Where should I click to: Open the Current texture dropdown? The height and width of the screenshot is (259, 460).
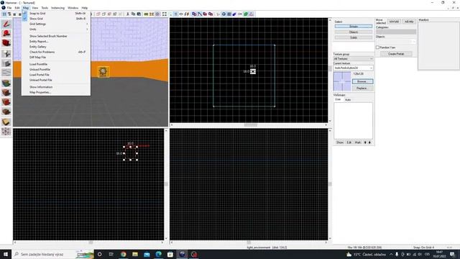point(353,68)
